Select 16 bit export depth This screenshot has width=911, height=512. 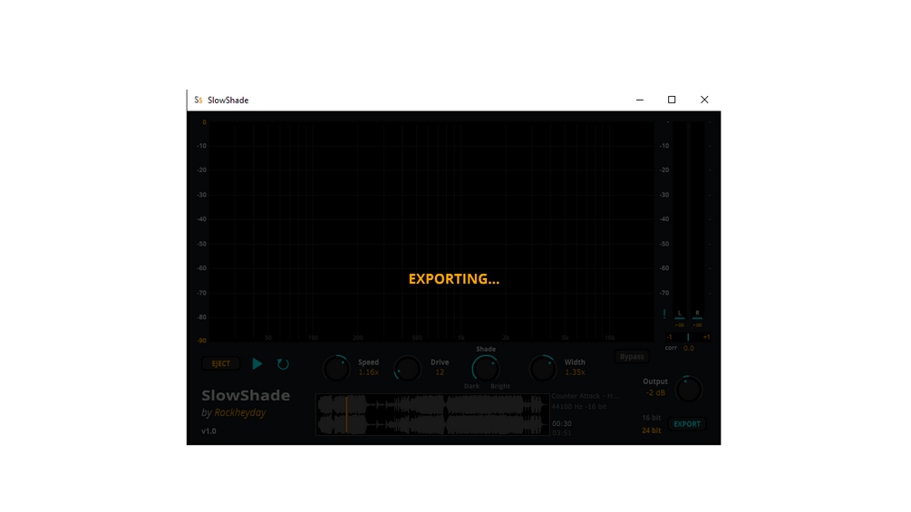[651, 418]
